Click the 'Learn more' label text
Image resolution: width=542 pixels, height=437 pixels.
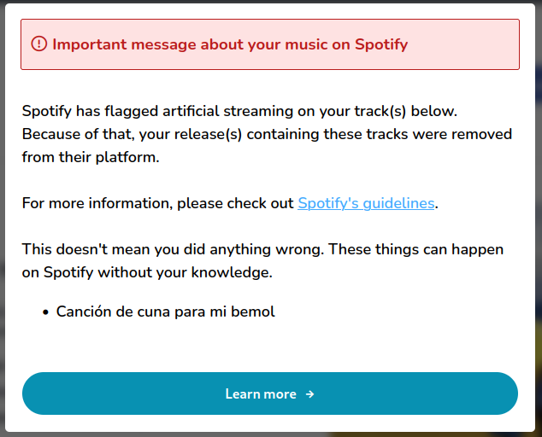point(261,393)
